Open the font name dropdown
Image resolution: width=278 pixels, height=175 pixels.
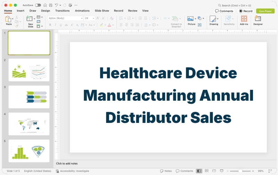point(82,18)
